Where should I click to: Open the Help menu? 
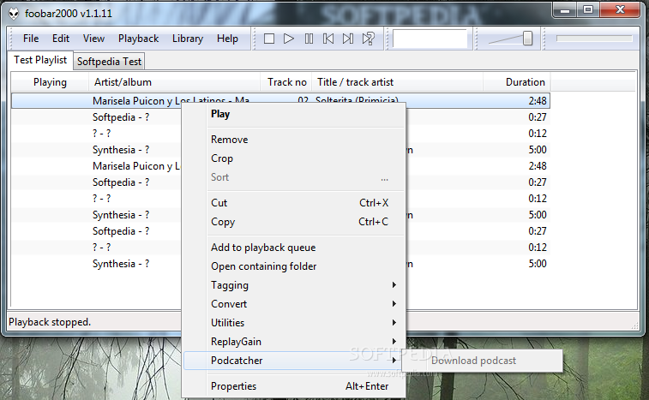click(227, 39)
